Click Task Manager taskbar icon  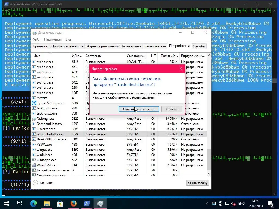(100, 203)
